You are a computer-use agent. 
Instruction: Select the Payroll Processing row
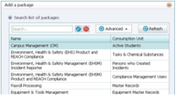pyautogui.click(x=89, y=86)
